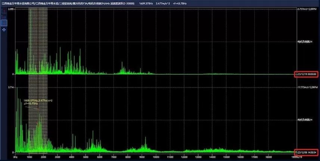
Task: Click the highlighted sideband cursor tool icon
Action: tap(4, 23)
